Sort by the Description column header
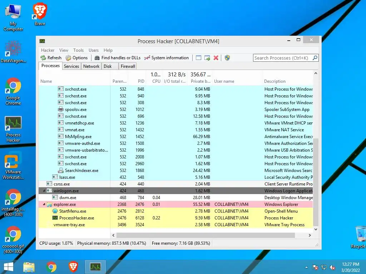 point(288,81)
